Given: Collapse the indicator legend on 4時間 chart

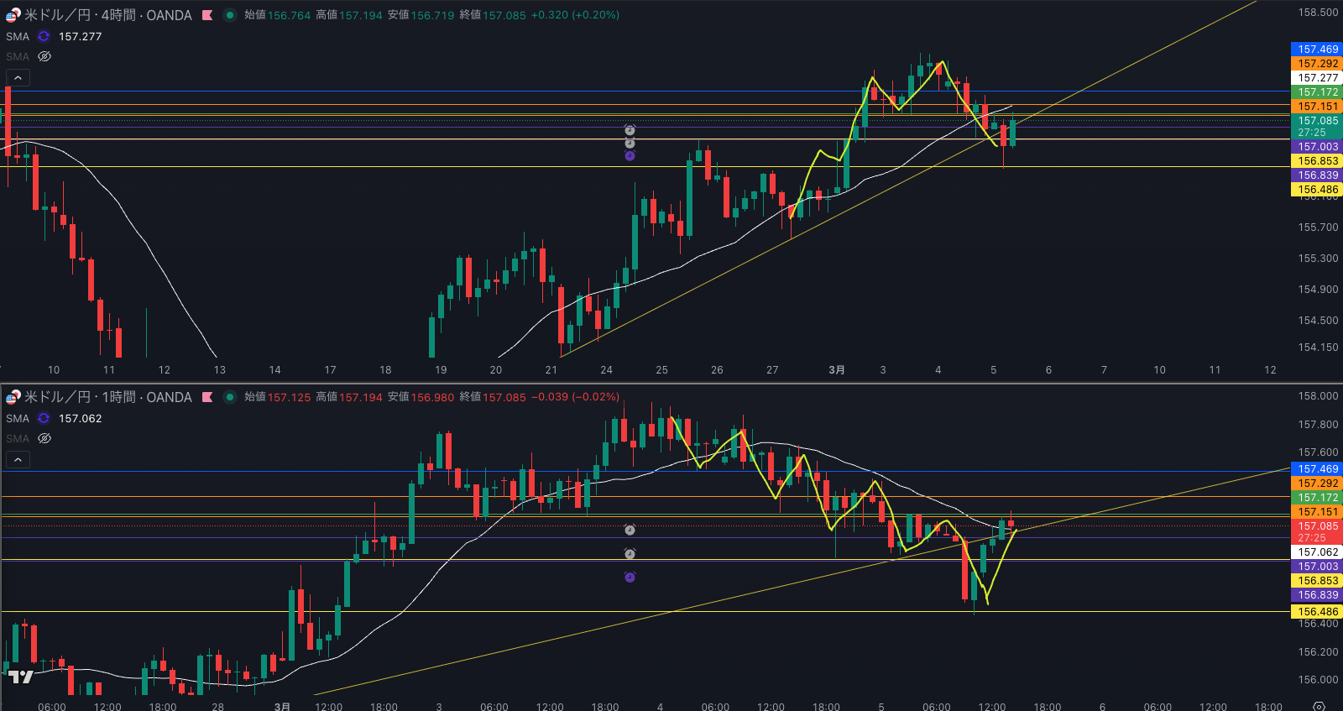Looking at the screenshot, I should tap(18, 77).
